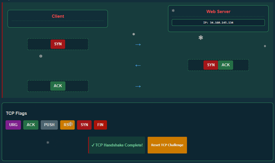Select the ACK badge in the server slot
Viewport: 275px width, 163px height.
[226, 65]
